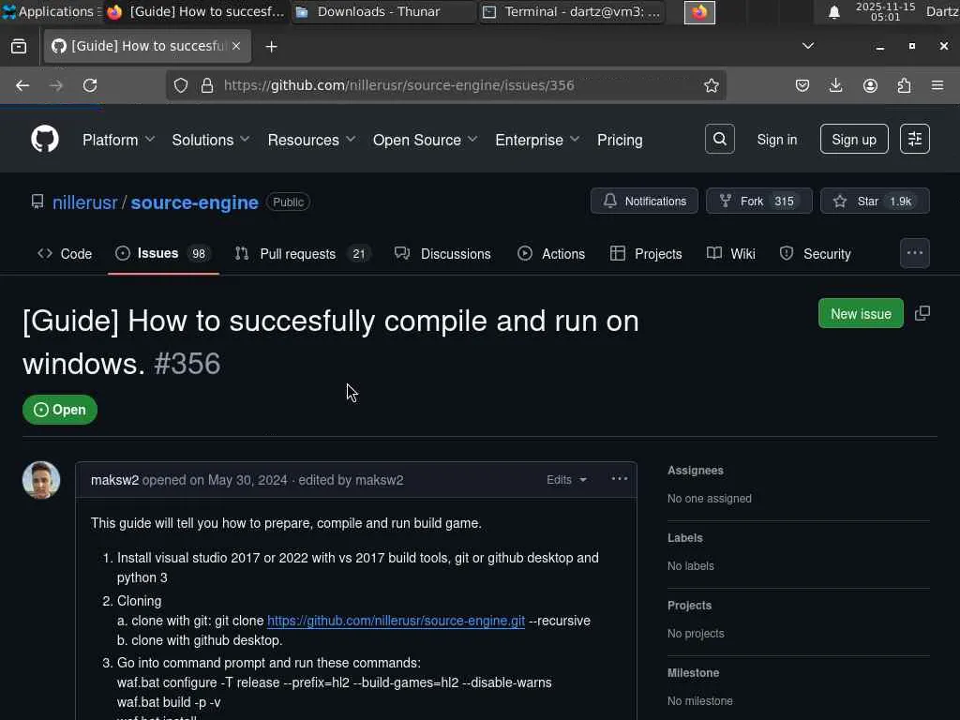Select the Issues tab
The image size is (960, 720).
[163, 253]
